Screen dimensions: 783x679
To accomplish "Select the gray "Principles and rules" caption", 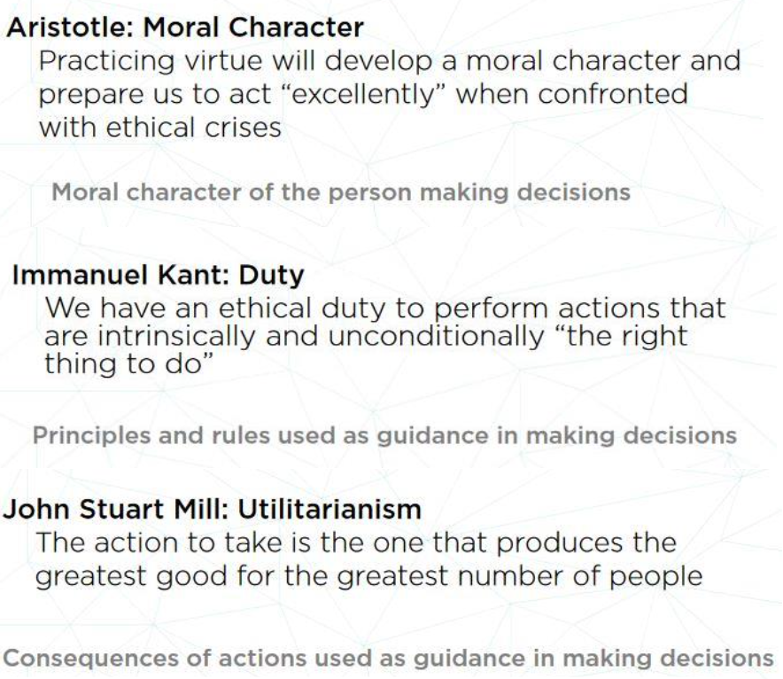I will pyautogui.click(x=384, y=435).
